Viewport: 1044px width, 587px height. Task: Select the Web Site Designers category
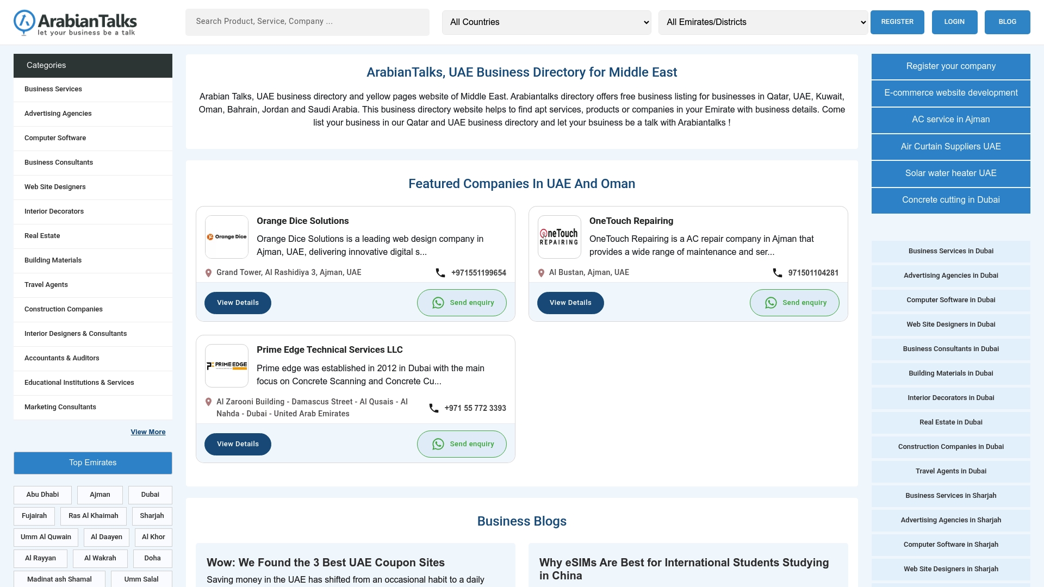pos(54,187)
